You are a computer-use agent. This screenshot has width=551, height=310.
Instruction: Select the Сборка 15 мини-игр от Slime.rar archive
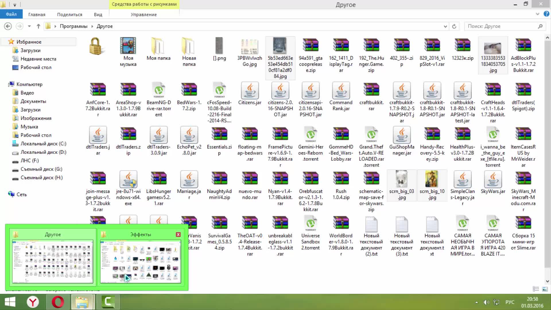click(x=523, y=233)
